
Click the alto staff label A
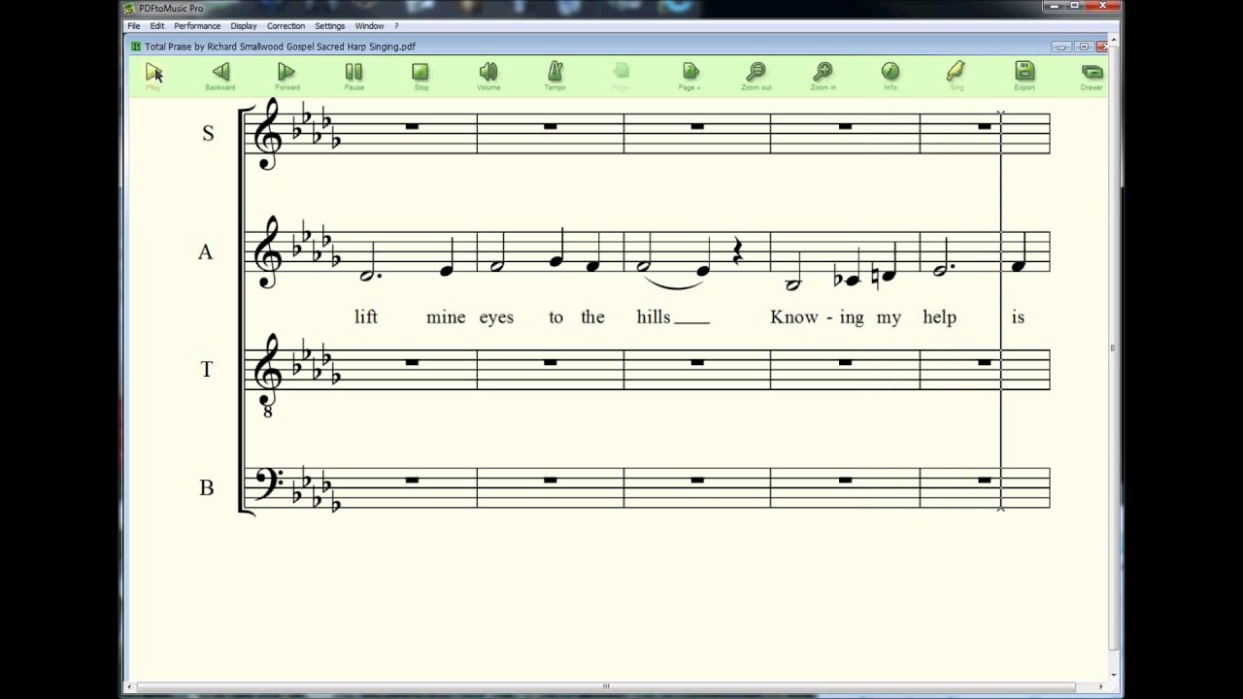coord(205,252)
